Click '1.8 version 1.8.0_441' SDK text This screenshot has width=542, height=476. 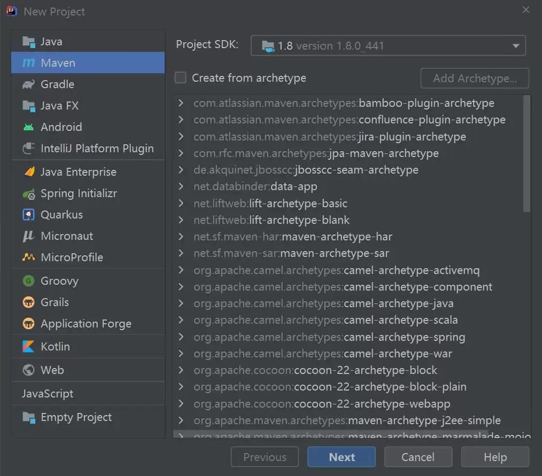pos(331,46)
